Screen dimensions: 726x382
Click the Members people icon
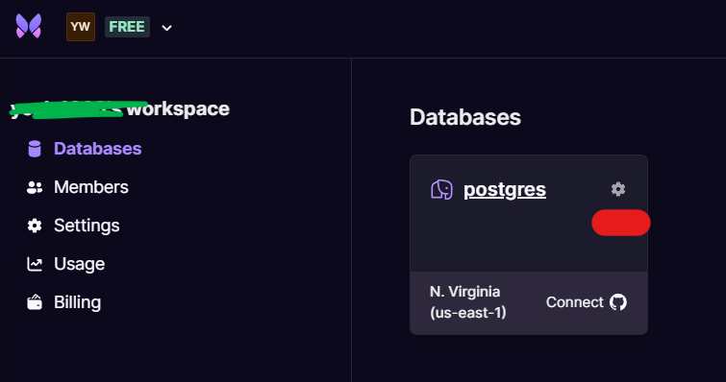coord(35,187)
